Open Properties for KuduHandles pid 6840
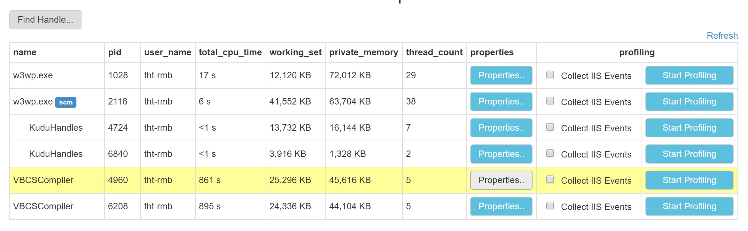The width and height of the screenshot is (748, 231). pyautogui.click(x=501, y=154)
